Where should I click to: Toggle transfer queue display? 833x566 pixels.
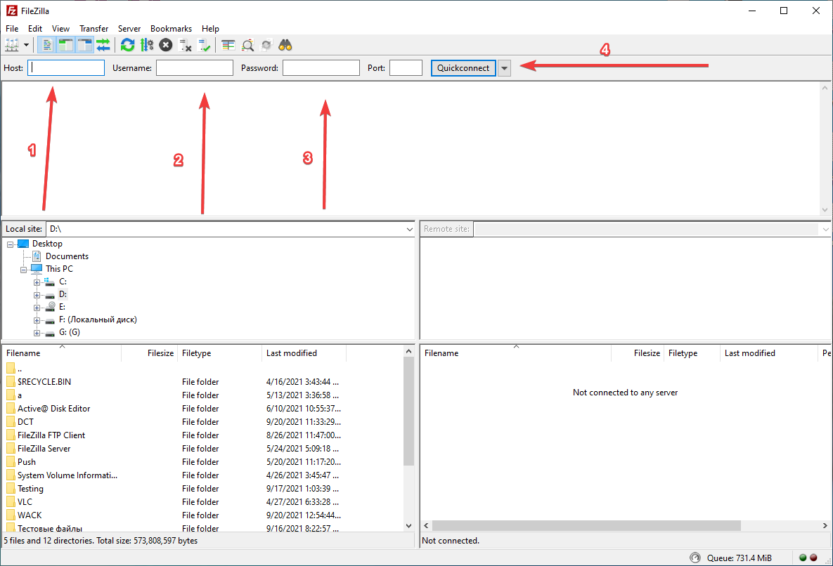pos(103,46)
